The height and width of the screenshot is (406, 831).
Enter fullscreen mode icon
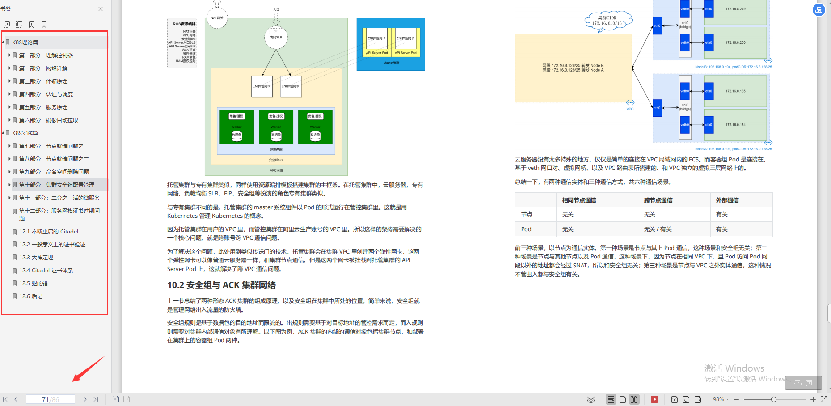tap(824, 399)
